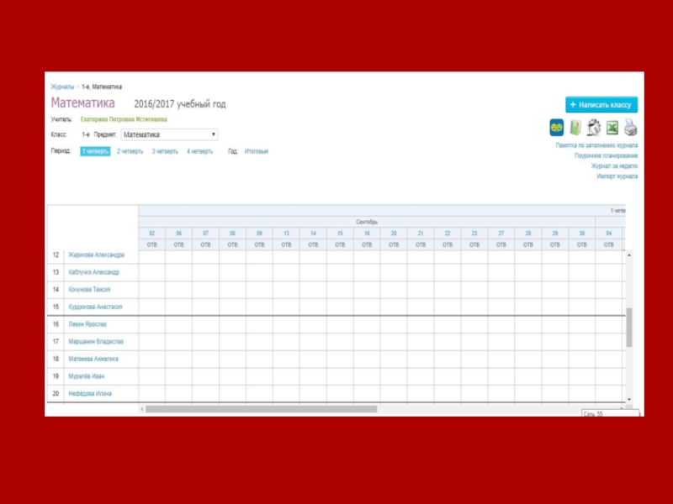Screen dimensions: 673x504
Task: Switch to the '2 четверть' period
Action: 130,151
